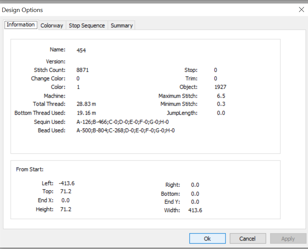Click the Stitch Count value 8871
This screenshot has width=308, height=249.
point(82,70)
